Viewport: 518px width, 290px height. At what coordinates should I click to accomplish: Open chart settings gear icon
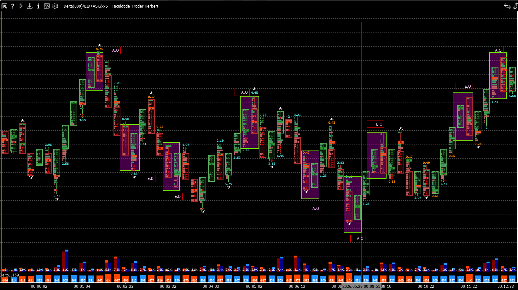[x=55, y=6]
